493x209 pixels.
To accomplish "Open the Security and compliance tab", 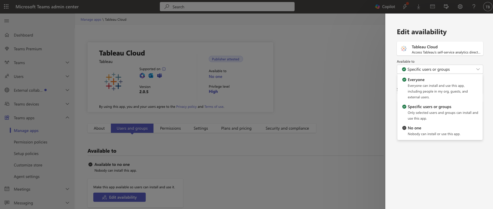I will [287, 128].
